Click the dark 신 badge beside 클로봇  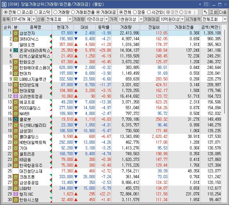16,119
